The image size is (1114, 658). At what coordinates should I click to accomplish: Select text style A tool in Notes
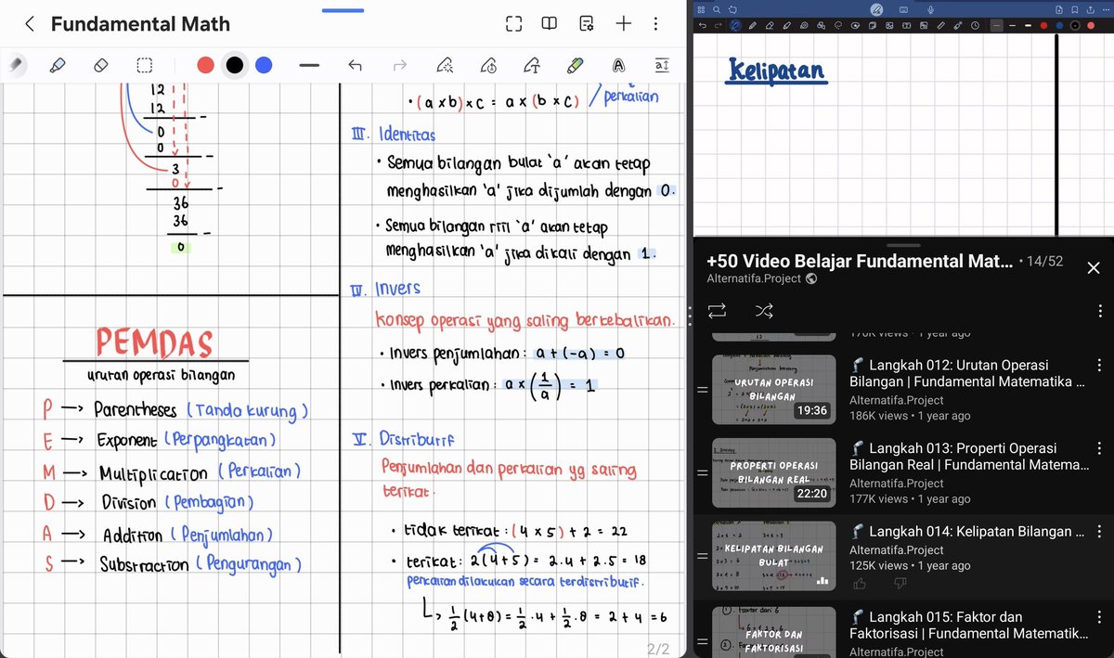pos(618,65)
